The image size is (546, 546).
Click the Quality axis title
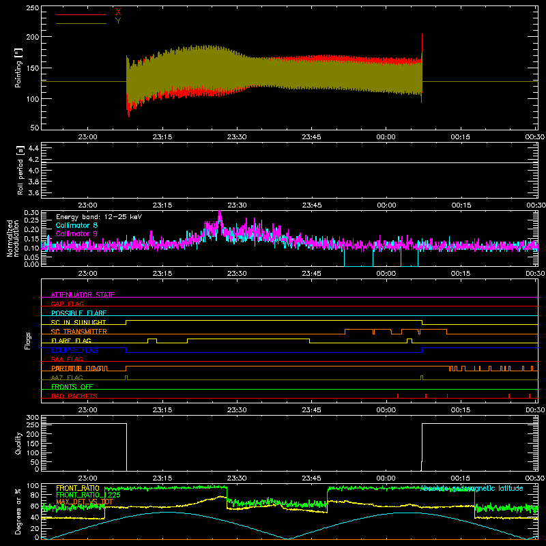18,443
